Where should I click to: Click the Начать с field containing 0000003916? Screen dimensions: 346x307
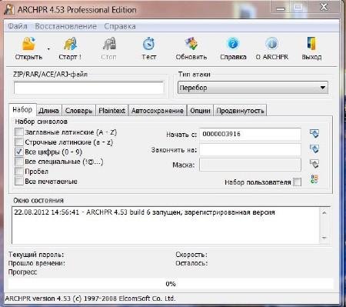(x=250, y=134)
